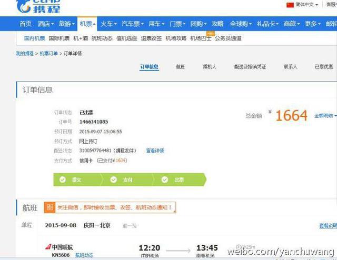Click the clock icon next to flight duration

point(239,246)
